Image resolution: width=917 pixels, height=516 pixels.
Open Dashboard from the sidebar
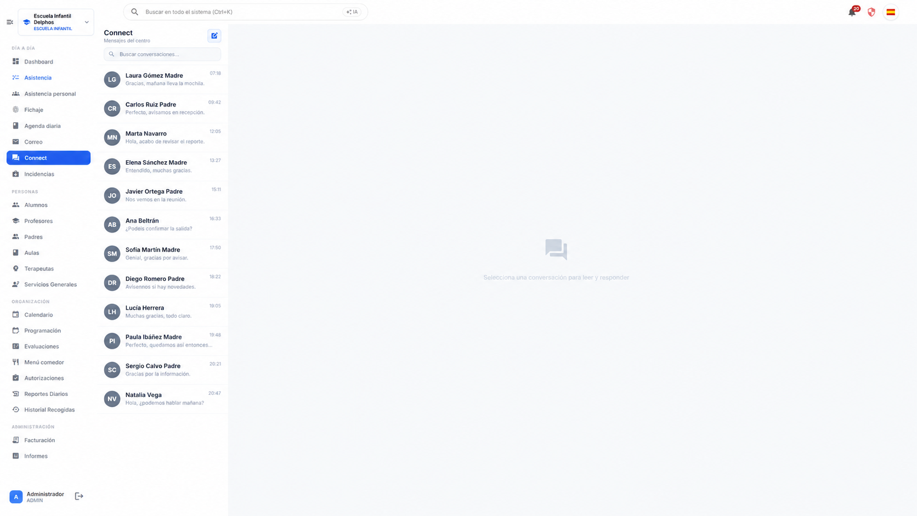(48, 62)
